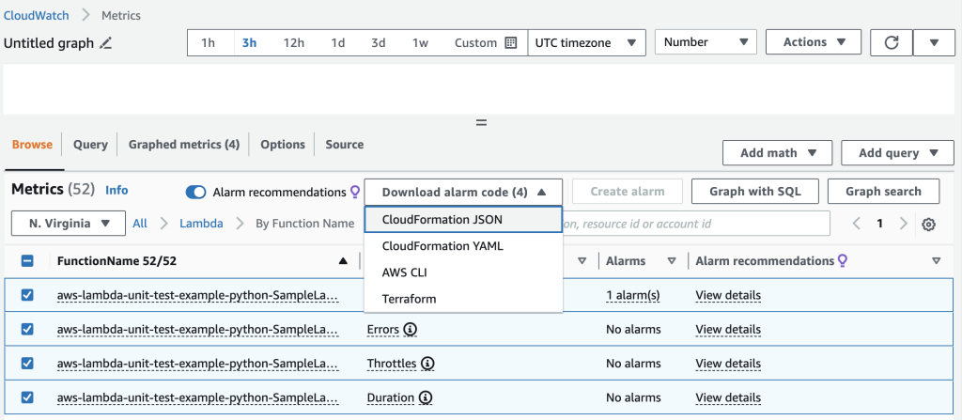Uncheck the Duration metric row checkbox
Viewport: 962px width, 420px height.
pos(27,397)
